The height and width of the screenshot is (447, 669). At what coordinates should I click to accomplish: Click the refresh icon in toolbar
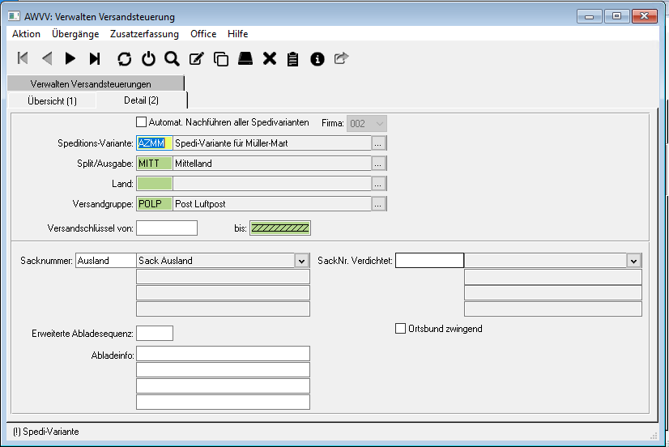point(124,58)
